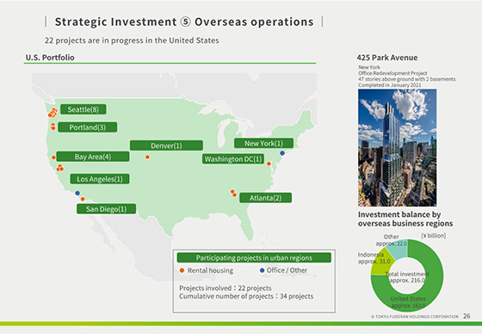Select the Washington DC(1) label
482x334 pixels.
(233, 159)
